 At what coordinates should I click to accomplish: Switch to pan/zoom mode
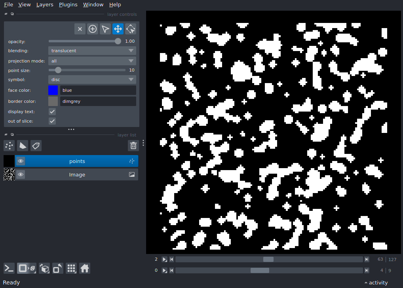118,29
